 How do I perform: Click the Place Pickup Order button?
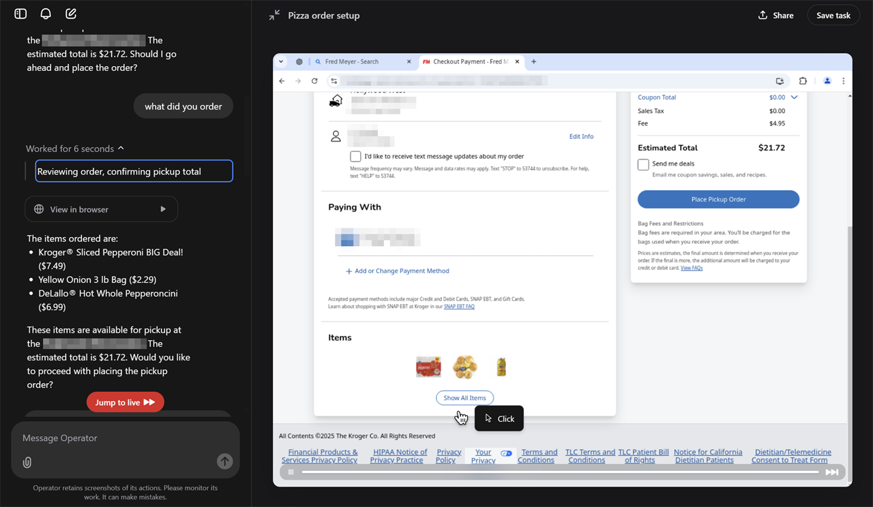click(718, 199)
